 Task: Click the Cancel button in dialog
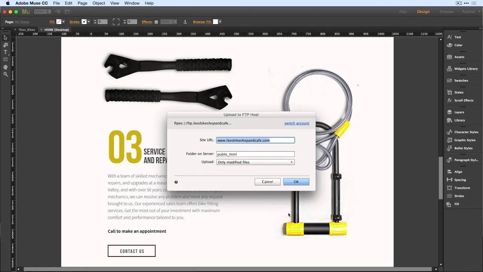point(268,182)
